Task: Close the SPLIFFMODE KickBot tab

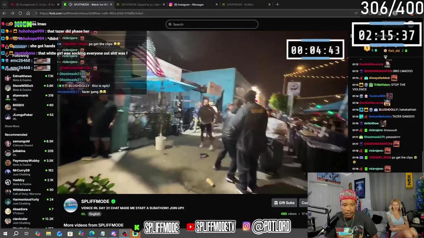Action: [x=269, y=4]
